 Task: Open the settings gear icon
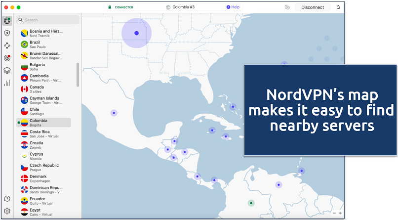[7, 211]
